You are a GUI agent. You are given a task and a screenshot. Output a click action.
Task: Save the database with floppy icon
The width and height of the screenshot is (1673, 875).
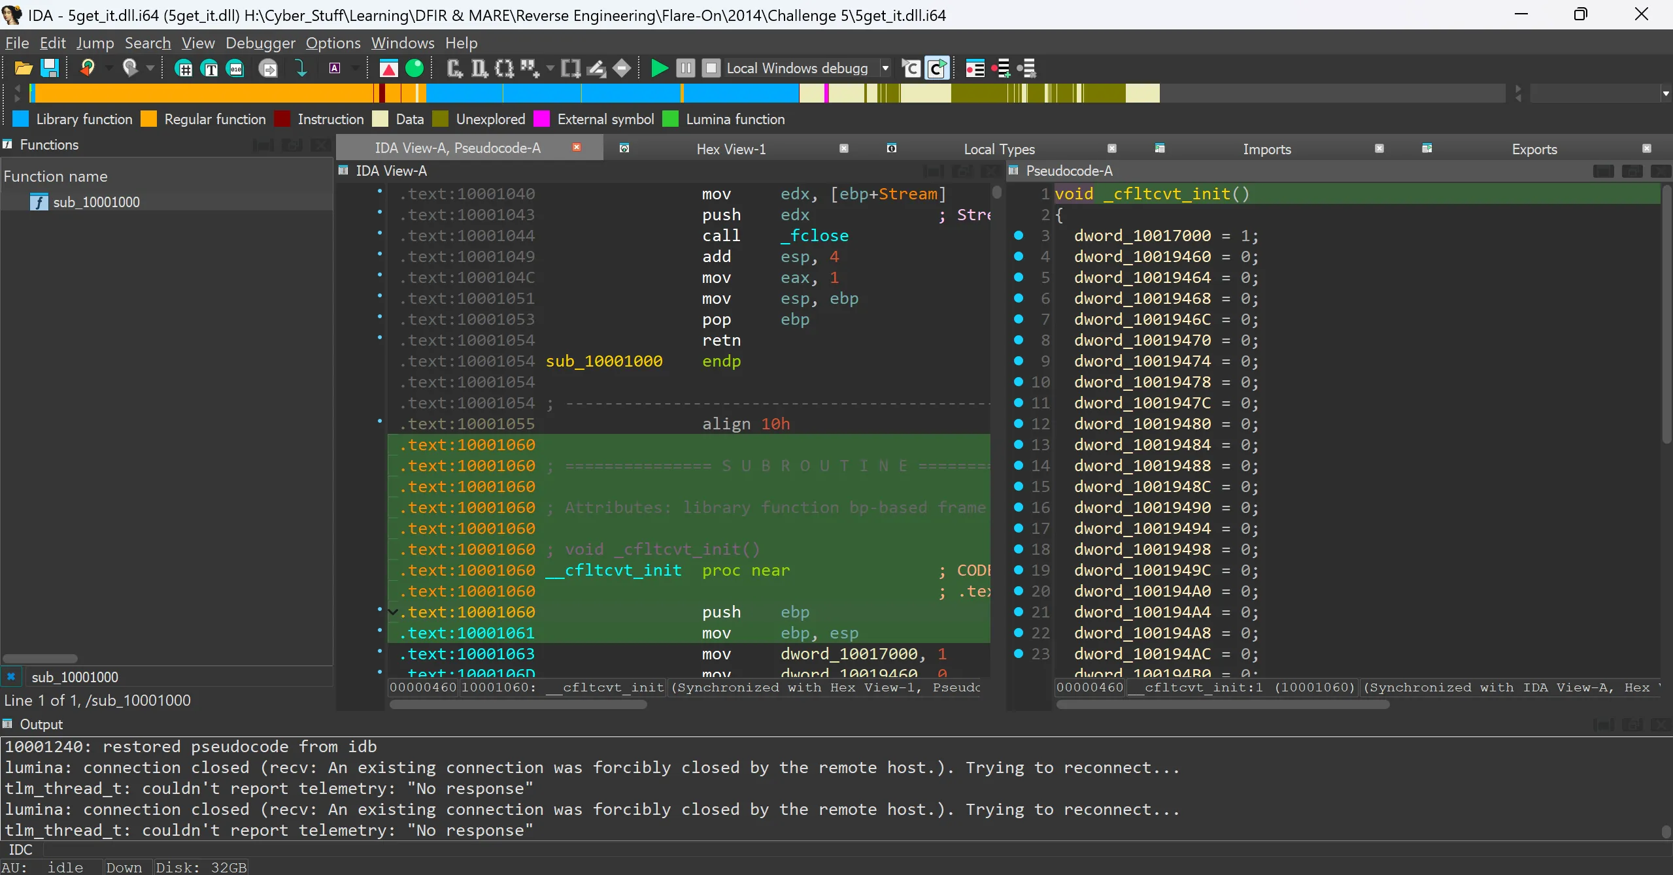point(50,68)
